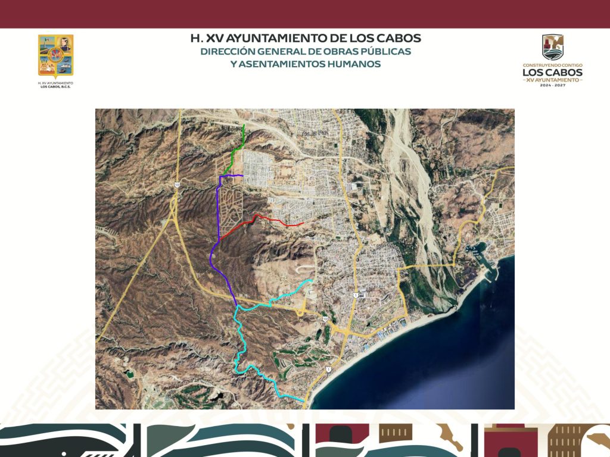610x457 pixels.
Task: Click the 'H. XV AYUNTAMIENTO DE LOS CABOS' title
Action: tap(305, 38)
